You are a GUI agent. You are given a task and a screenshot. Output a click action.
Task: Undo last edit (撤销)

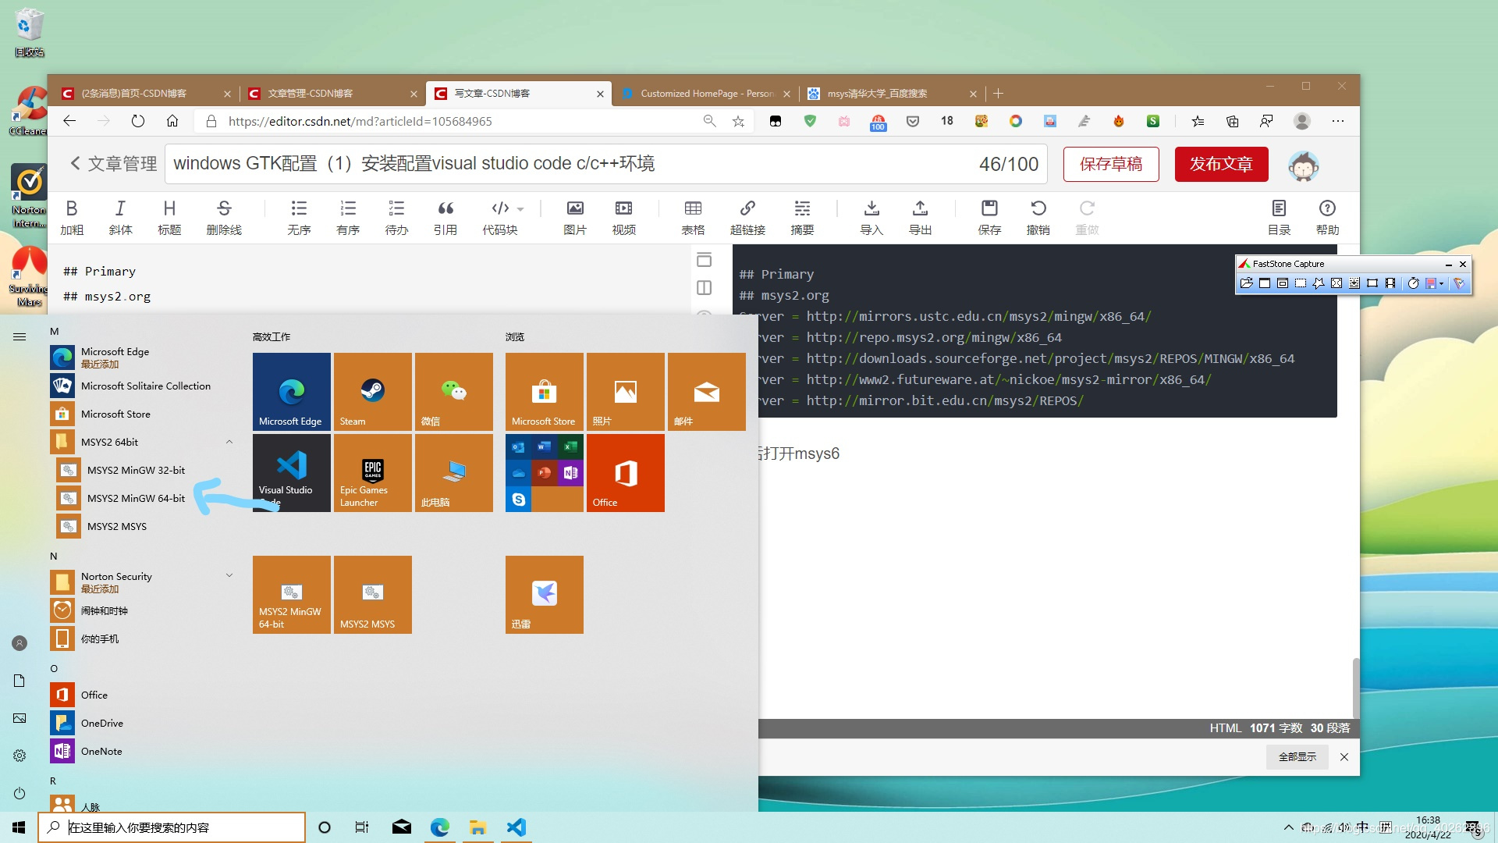1038,217
